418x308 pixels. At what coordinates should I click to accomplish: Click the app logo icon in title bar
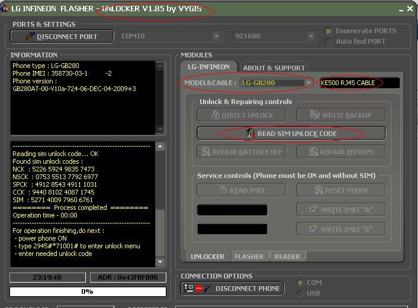click(x=4, y=8)
